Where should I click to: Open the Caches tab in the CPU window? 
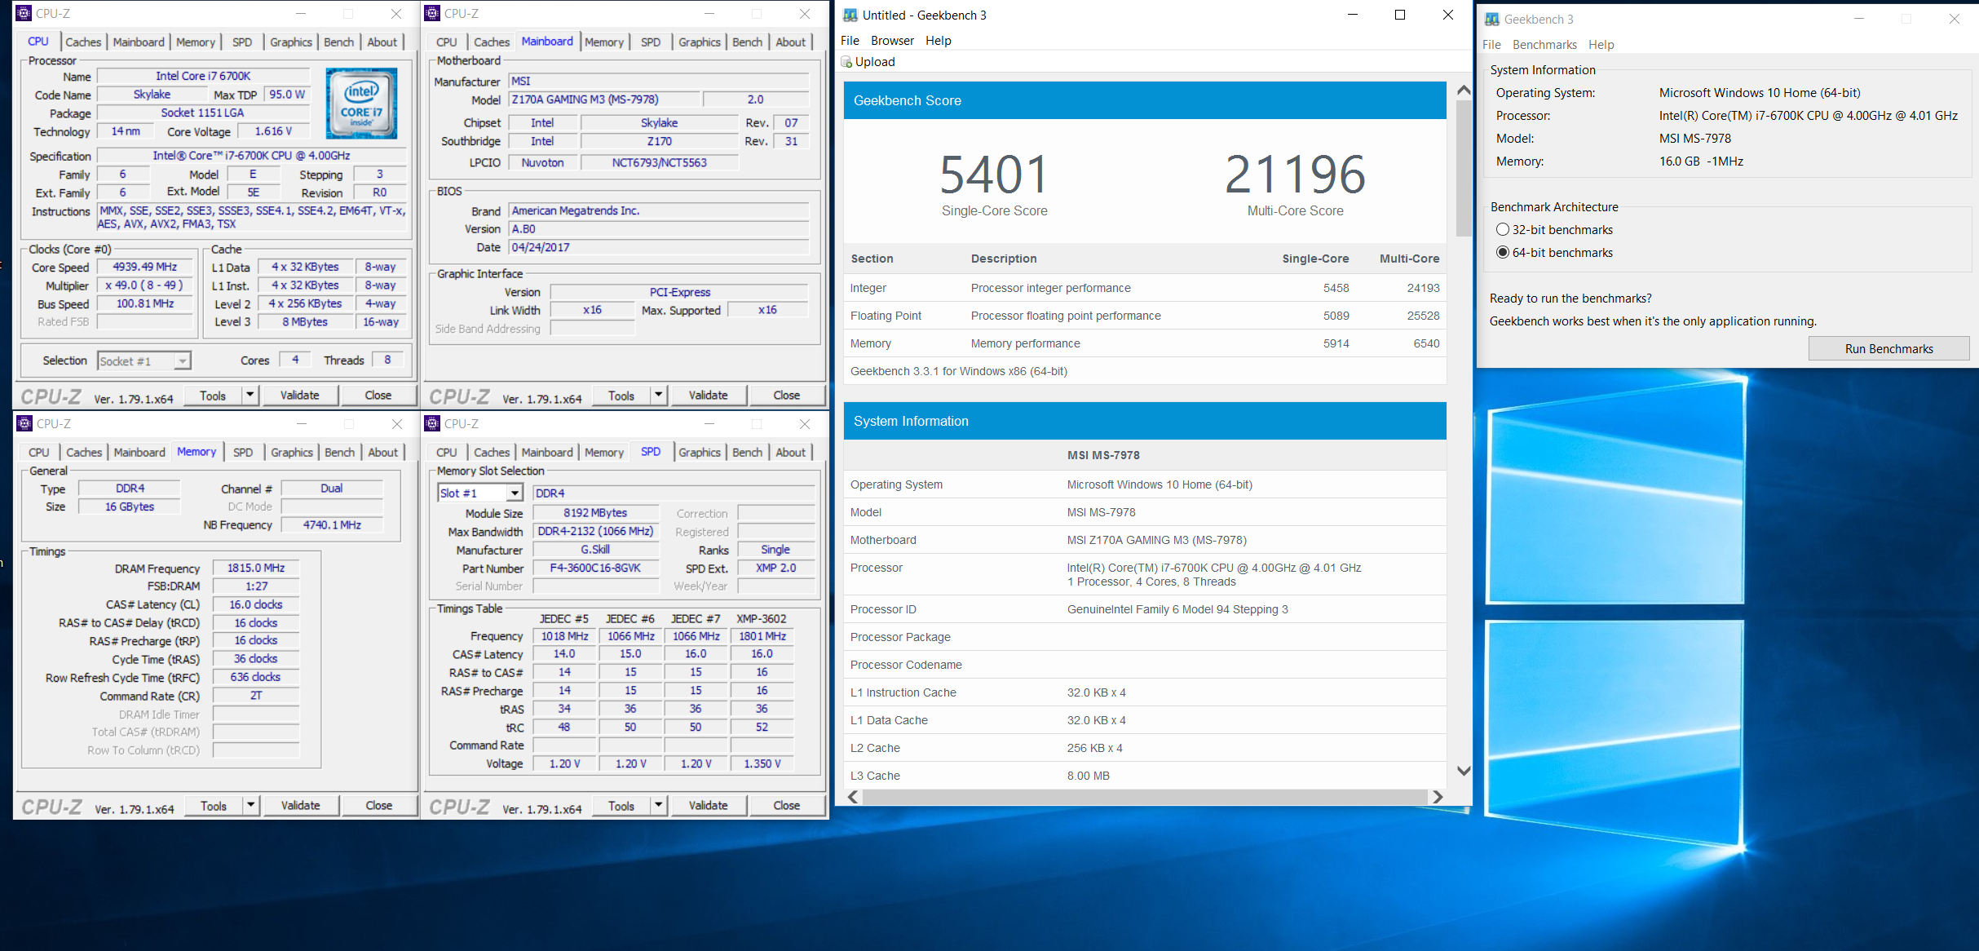[83, 42]
